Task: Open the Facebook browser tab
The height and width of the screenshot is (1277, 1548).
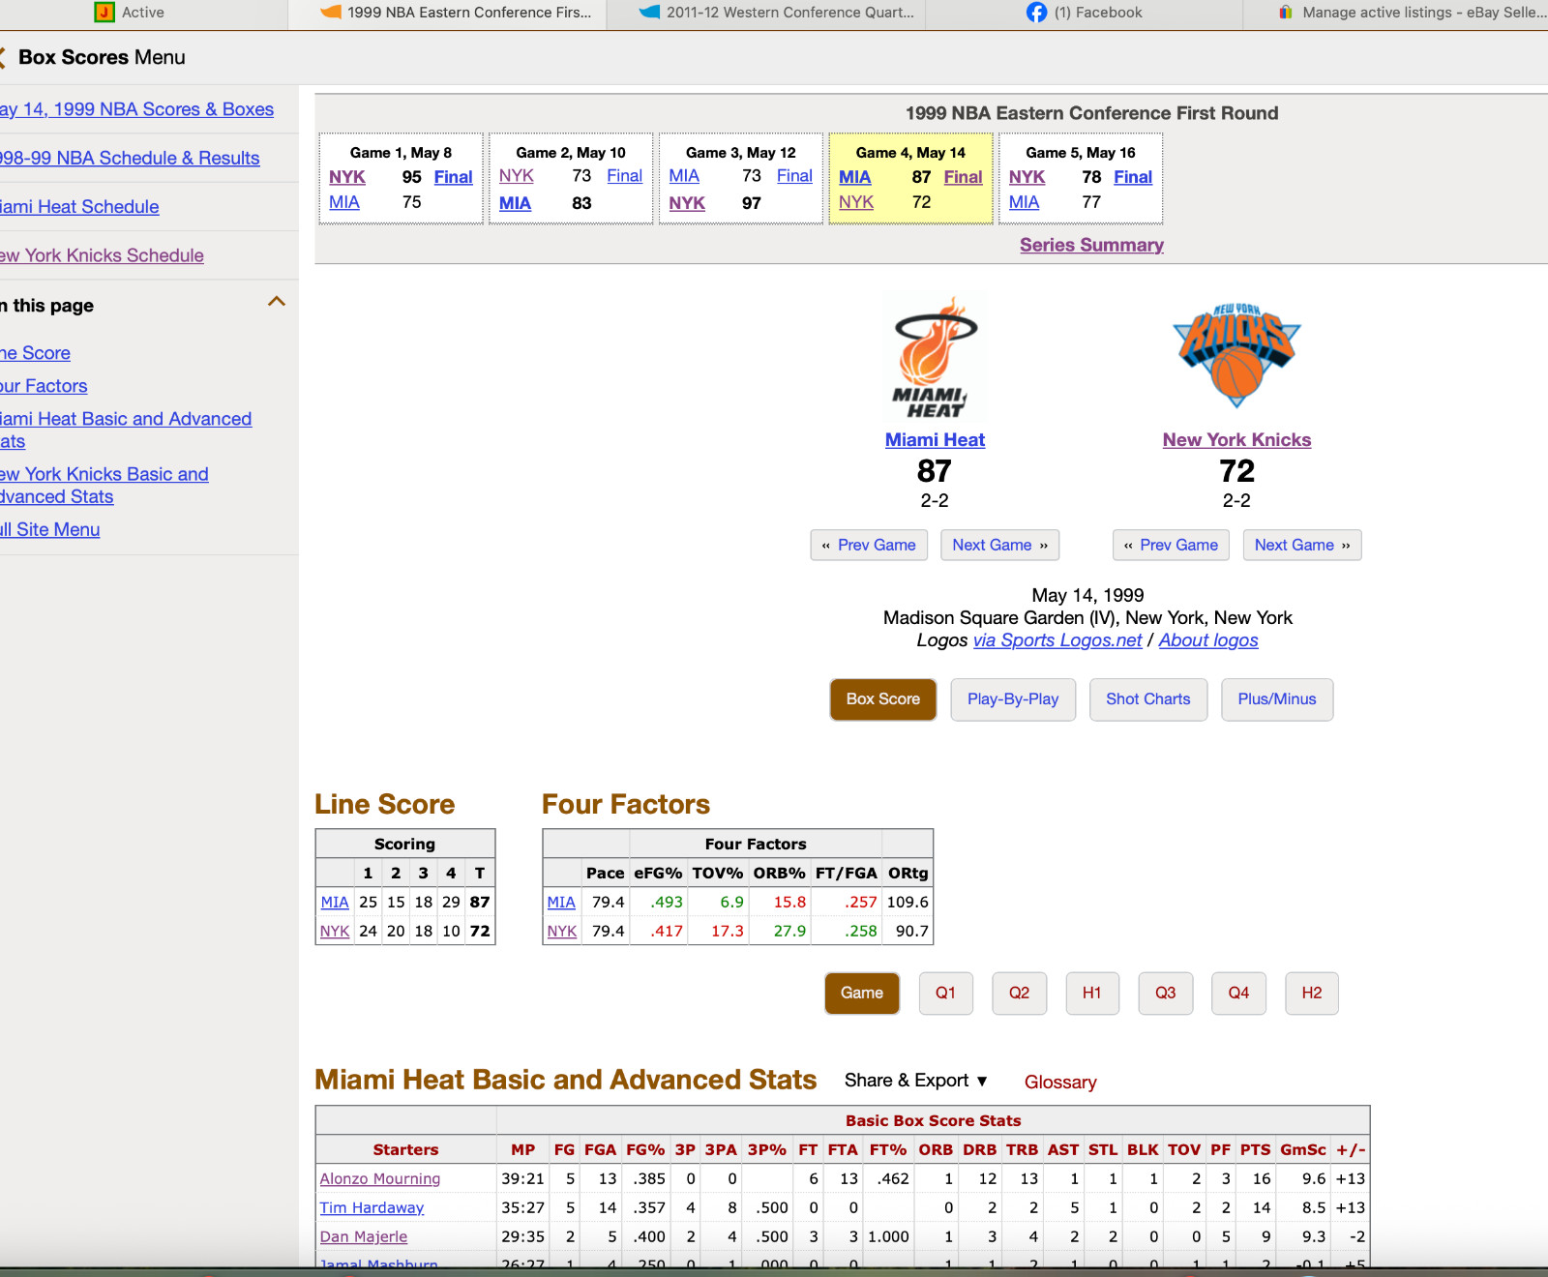Action: tap(1085, 14)
